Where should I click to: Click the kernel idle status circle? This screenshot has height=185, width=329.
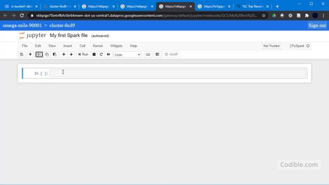[x=308, y=46]
